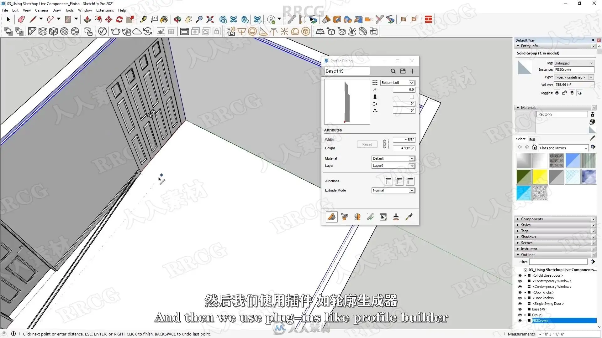Open the Draw menu
Screen dimensions: 602x338
click(x=56, y=10)
